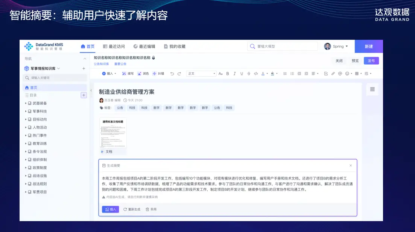This screenshot has width=415, height=232.
Task: Open the outline panel icon on the right
Action: coord(372,89)
